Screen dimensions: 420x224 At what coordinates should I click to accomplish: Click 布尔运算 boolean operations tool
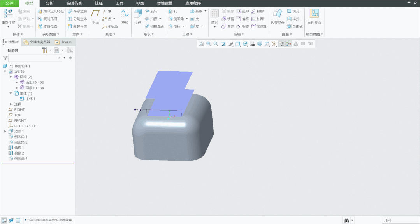pos(77,11)
